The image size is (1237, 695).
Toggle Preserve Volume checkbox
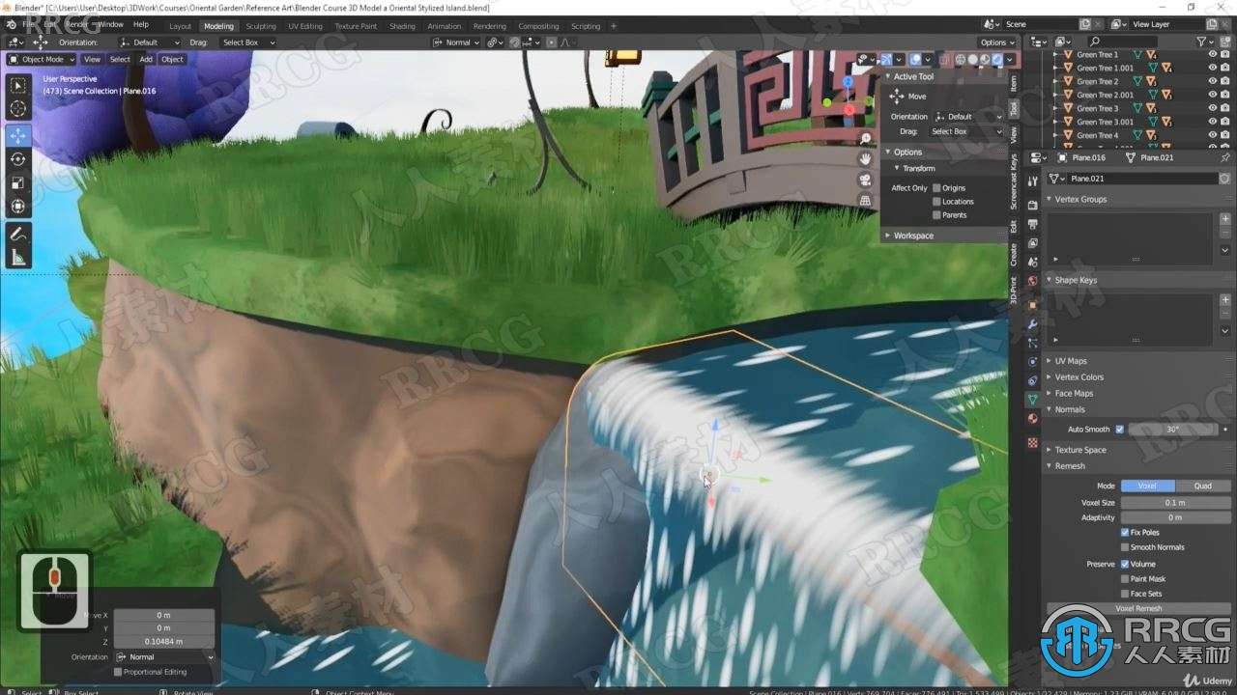[x=1125, y=564]
